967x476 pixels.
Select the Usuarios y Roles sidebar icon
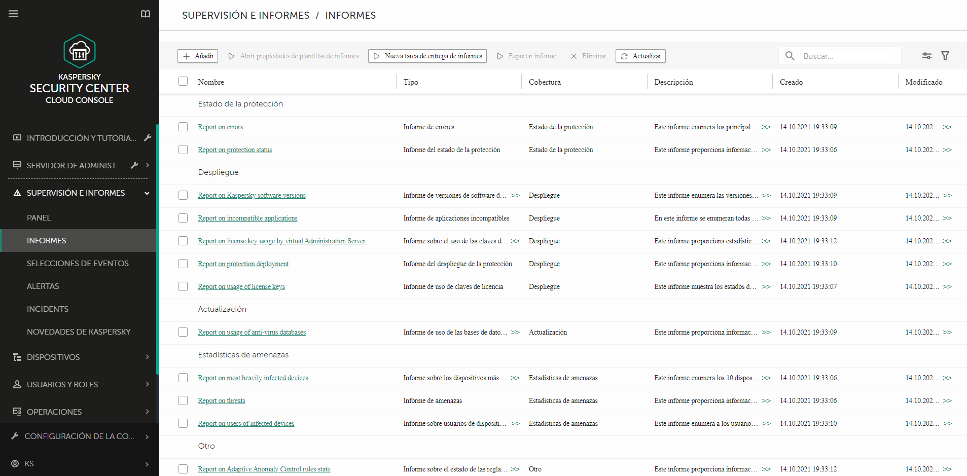click(17, 384)
